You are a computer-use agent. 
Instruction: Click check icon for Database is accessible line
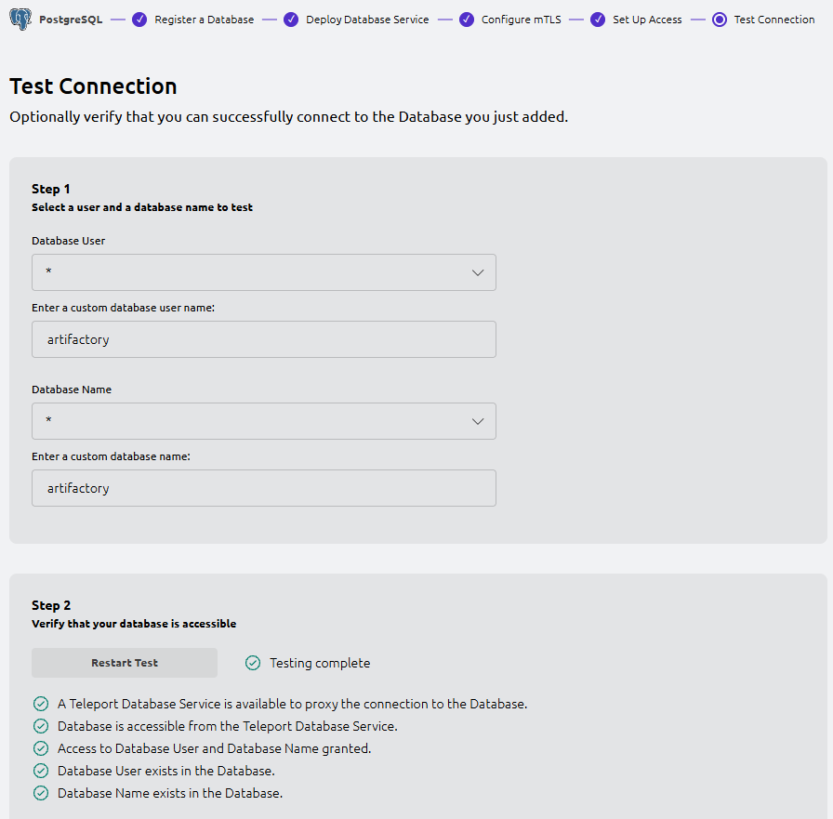tap(41, 726)
